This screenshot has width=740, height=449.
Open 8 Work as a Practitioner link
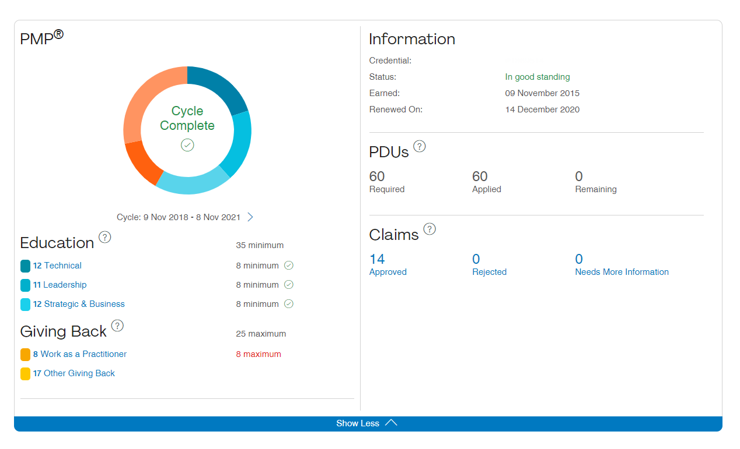79,354
